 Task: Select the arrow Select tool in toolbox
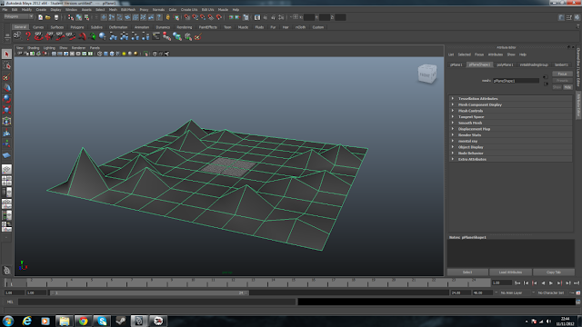click(6, 54)
